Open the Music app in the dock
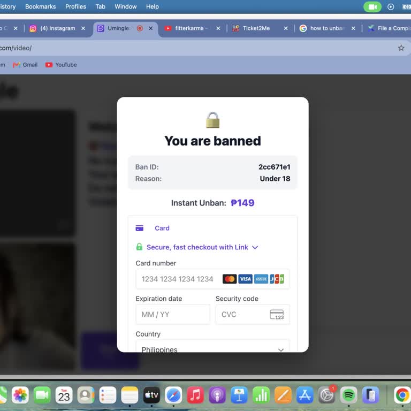411x411 pixels. [195, 395]
